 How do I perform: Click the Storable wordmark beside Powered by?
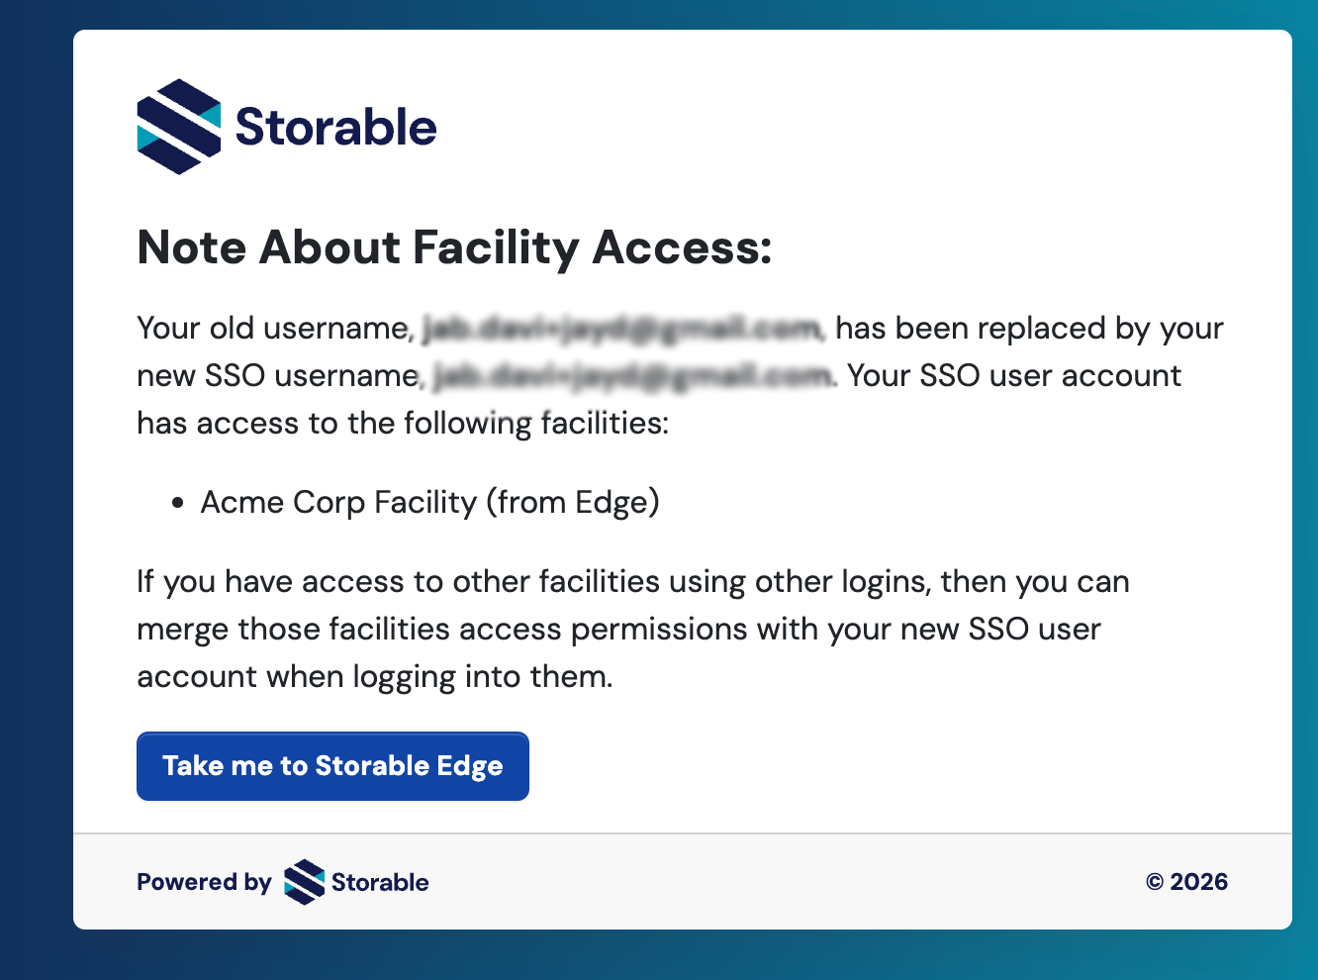[379, 882]
